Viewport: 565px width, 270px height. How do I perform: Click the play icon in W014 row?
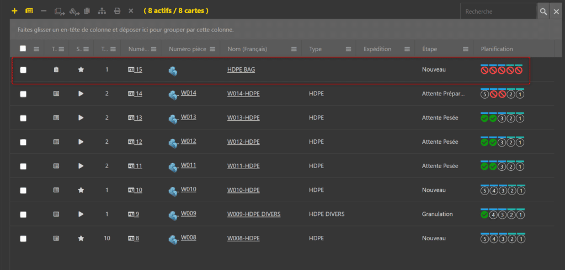81,94
